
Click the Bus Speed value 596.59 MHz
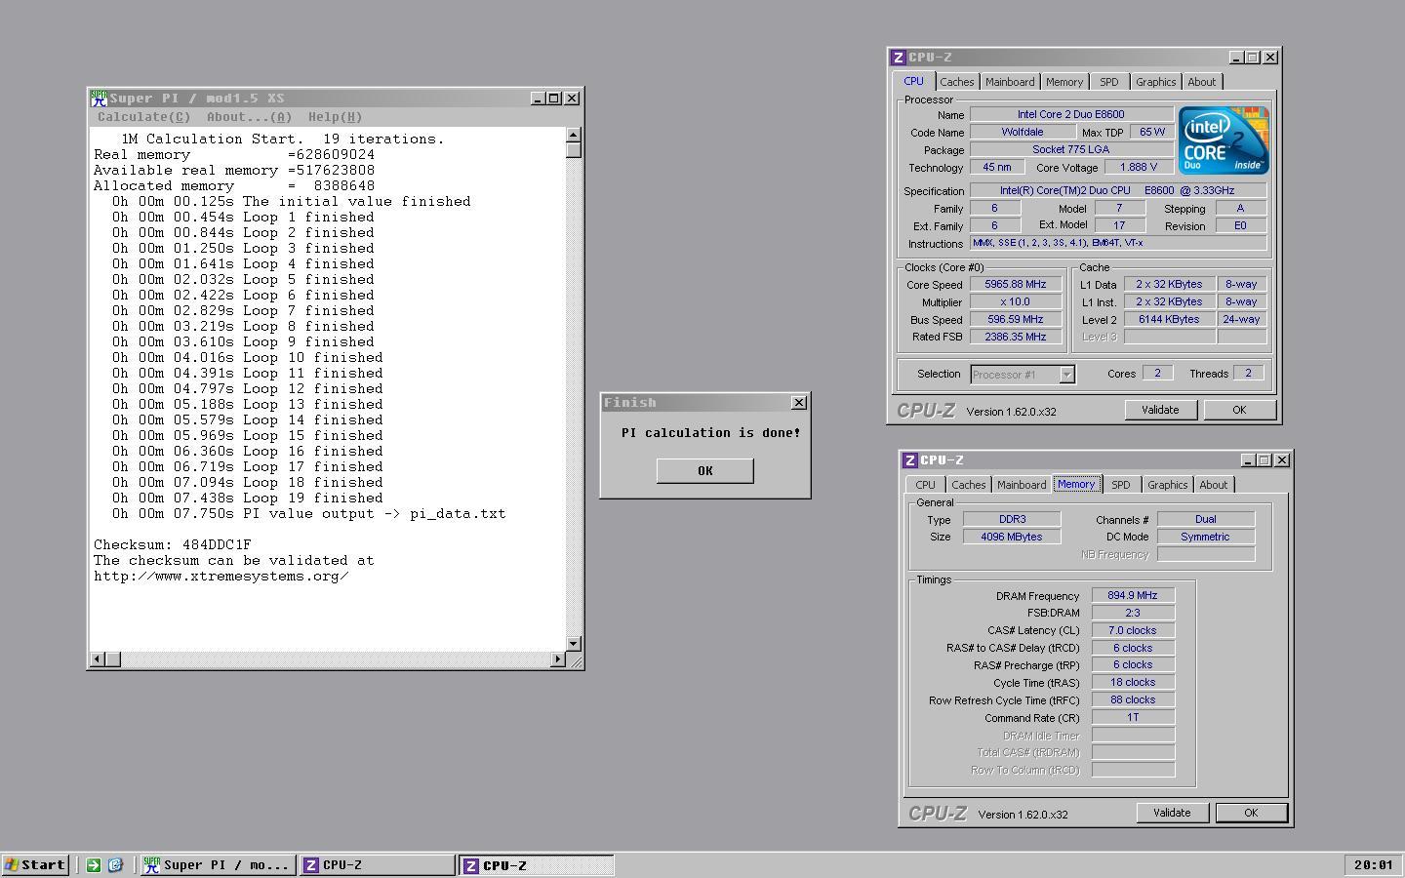tap(1015, 320)
